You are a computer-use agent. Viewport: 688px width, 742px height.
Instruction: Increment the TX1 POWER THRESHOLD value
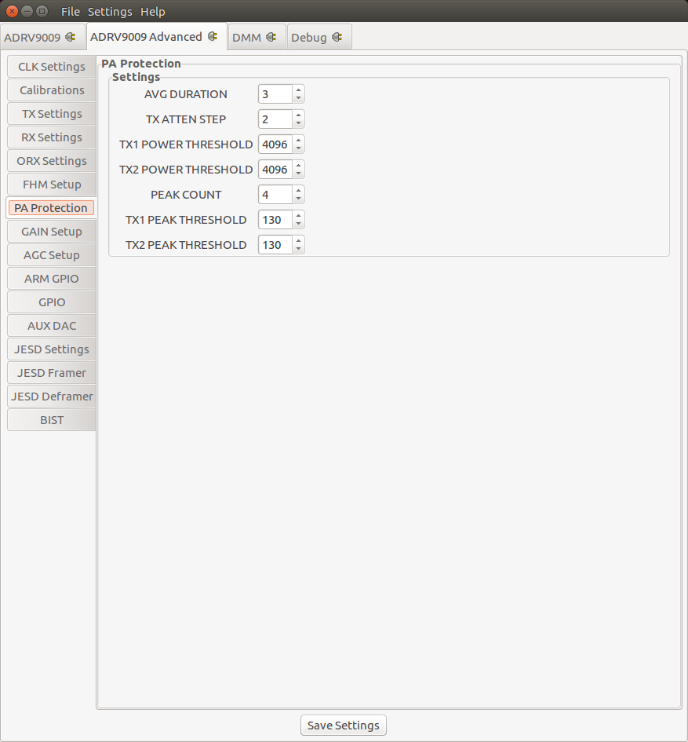pos(297,140)
